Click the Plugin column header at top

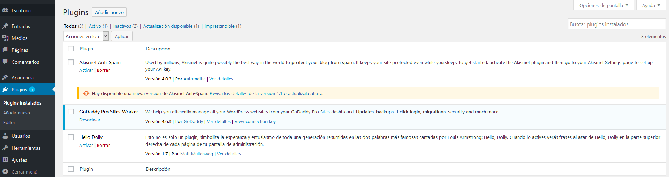[86, 49]
